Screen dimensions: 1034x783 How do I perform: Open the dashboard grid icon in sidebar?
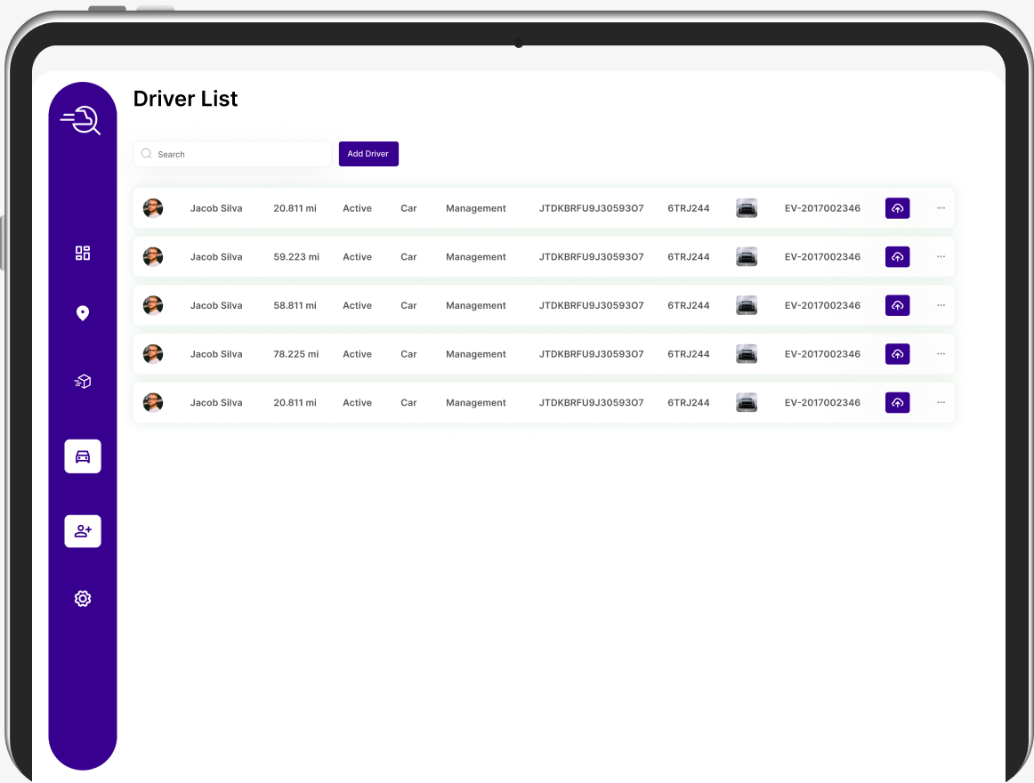83,254
